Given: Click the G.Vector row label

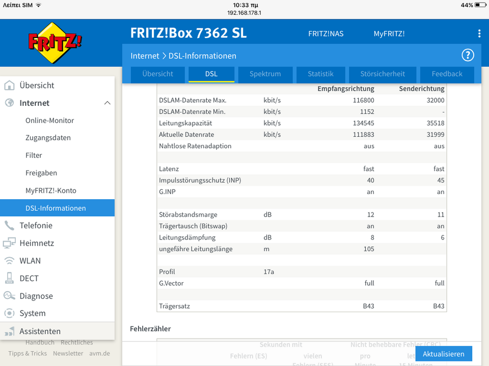Looking at the screenshot, I should click(x=171, y=283).
